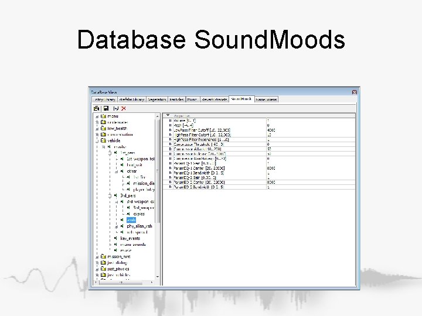Collapse the 3rd_pers tree node
Viewport: 422px width, 316px height.
(110, 195)
